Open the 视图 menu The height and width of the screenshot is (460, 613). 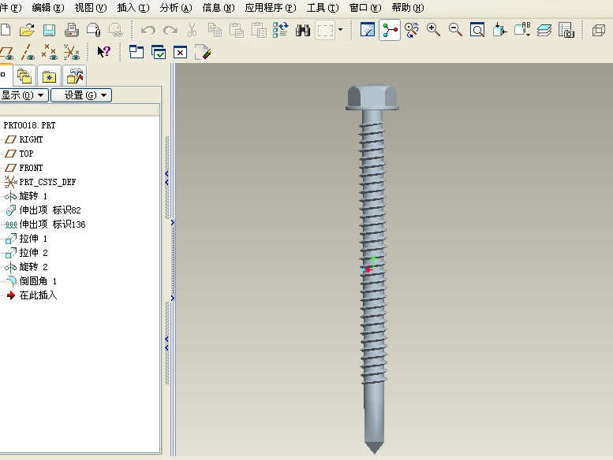point(90,8)
